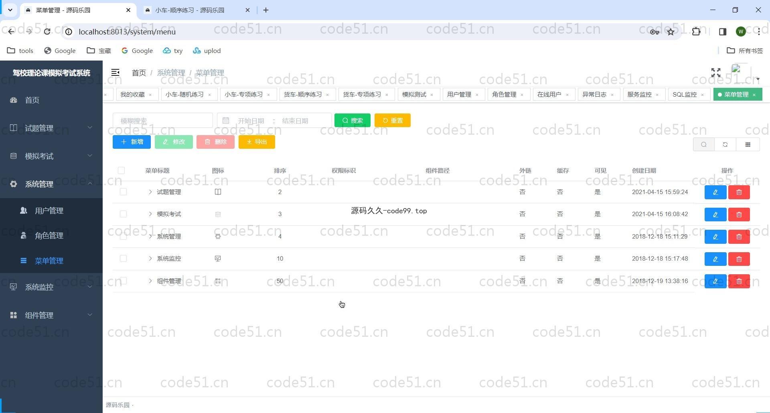Open saved passwords key icon
The image size is (770, 413).
click(654, 32)
